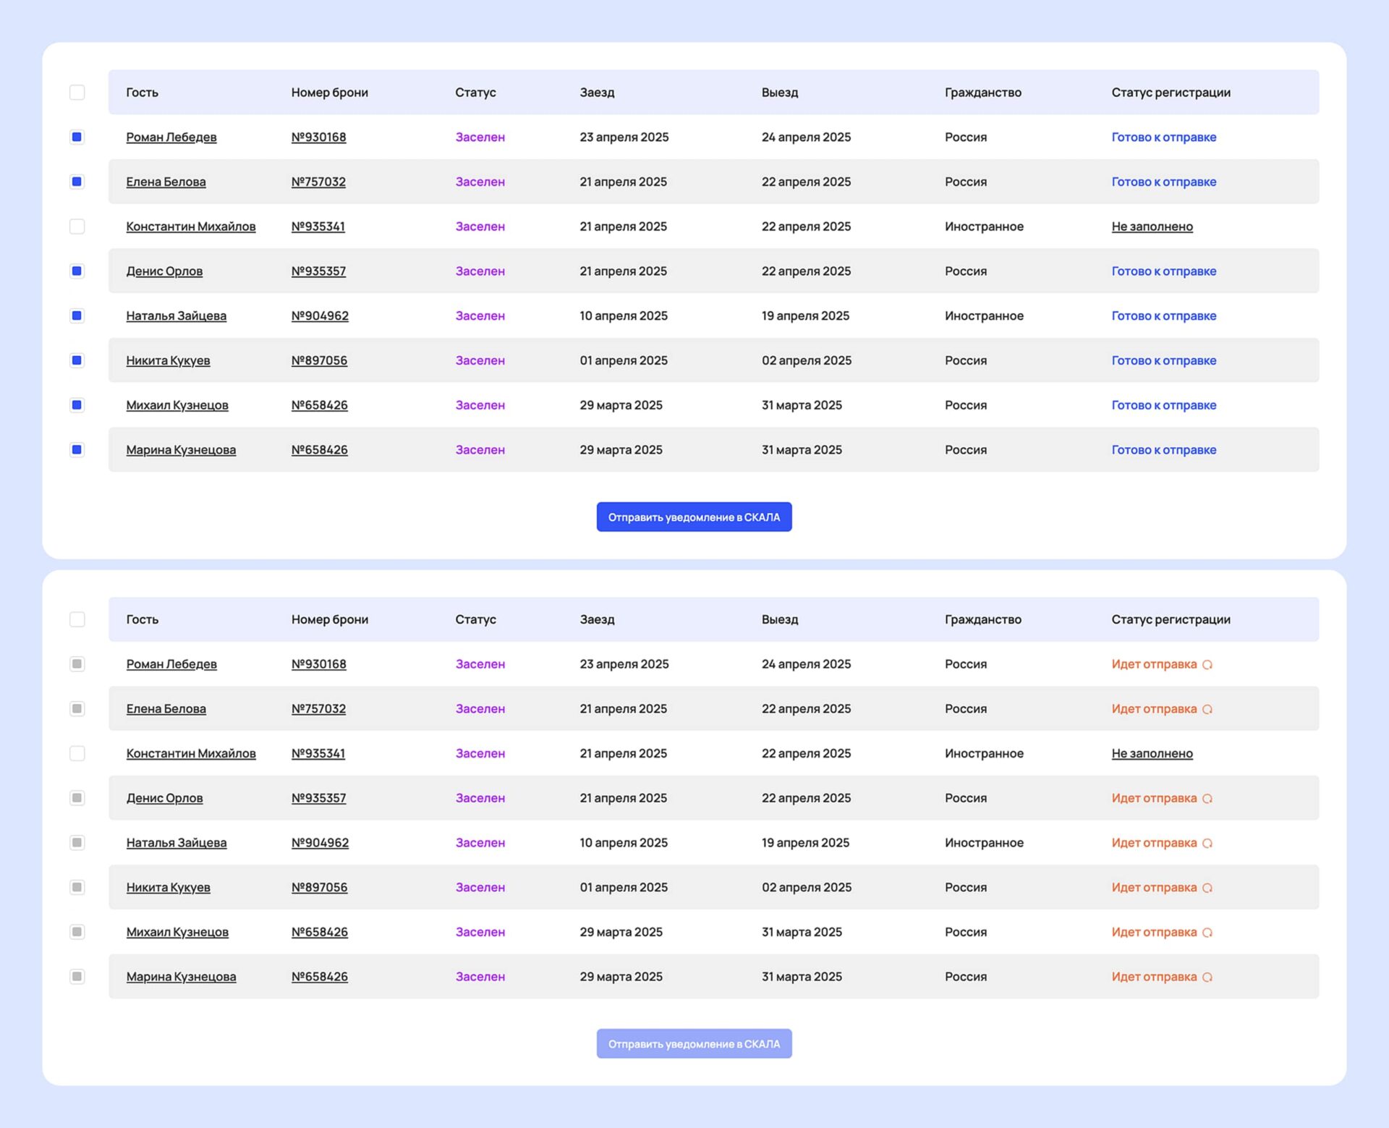Toggle the select-all checkbox in the top table
1389x1128 pixels.
tap(77, 93)
